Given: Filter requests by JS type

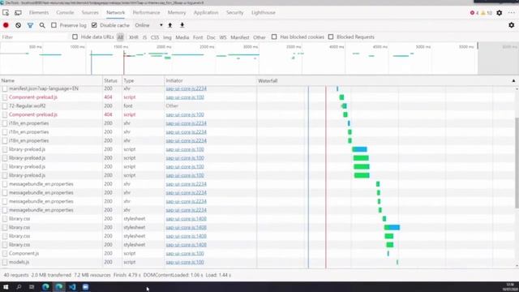Looking at the screenshot, I should 144,37.
